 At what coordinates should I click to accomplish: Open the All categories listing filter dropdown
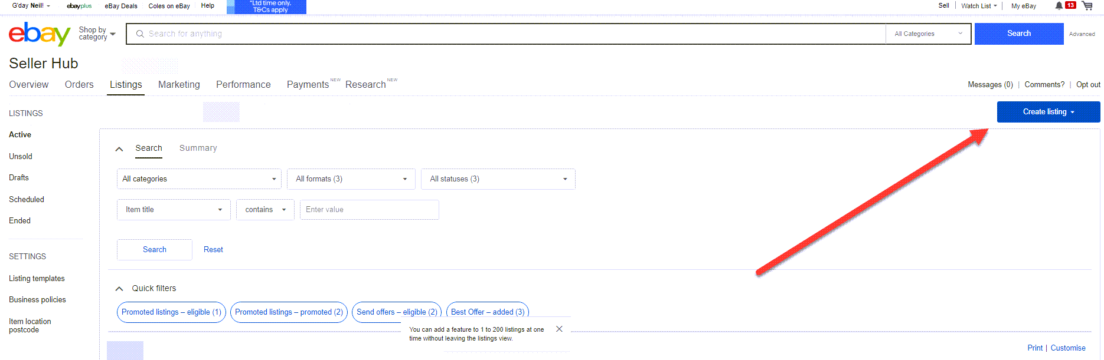tap(199, 179)
